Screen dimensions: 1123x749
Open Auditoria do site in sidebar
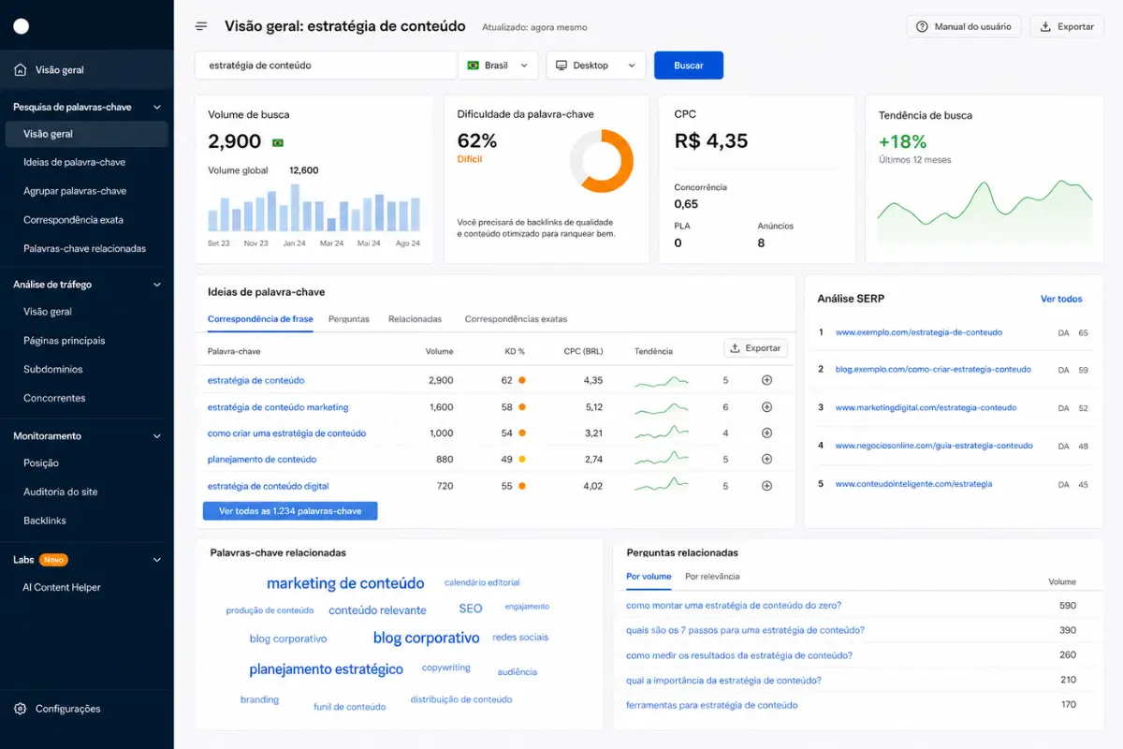tap(61, 492)
